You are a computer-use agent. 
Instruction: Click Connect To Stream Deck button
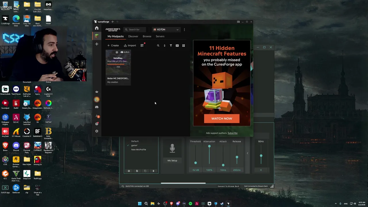pyautogui.click(x=228, y=186)
